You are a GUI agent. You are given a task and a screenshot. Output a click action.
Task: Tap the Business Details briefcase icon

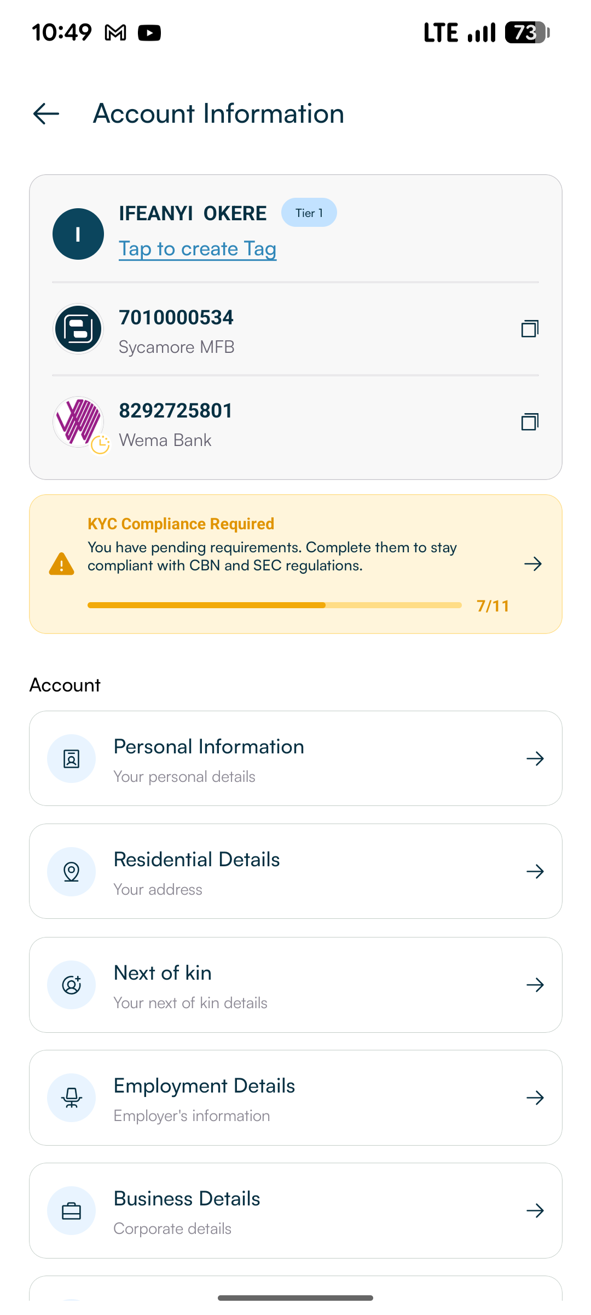coord(72,1211)
